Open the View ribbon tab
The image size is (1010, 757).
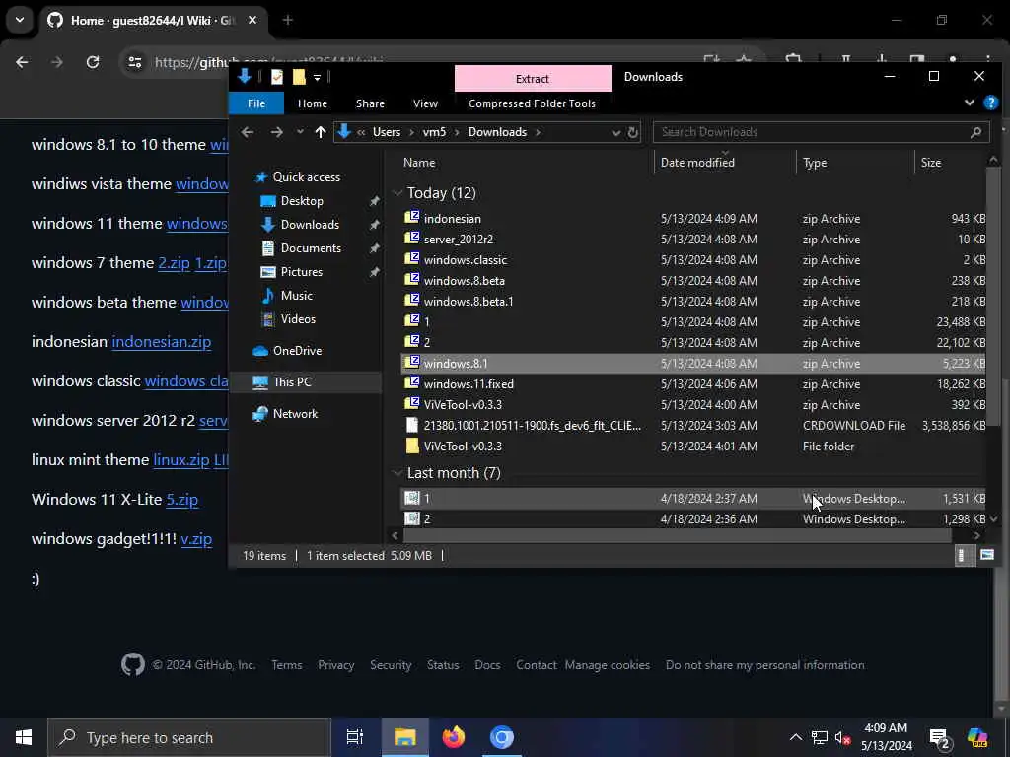[x=425, y=103]
